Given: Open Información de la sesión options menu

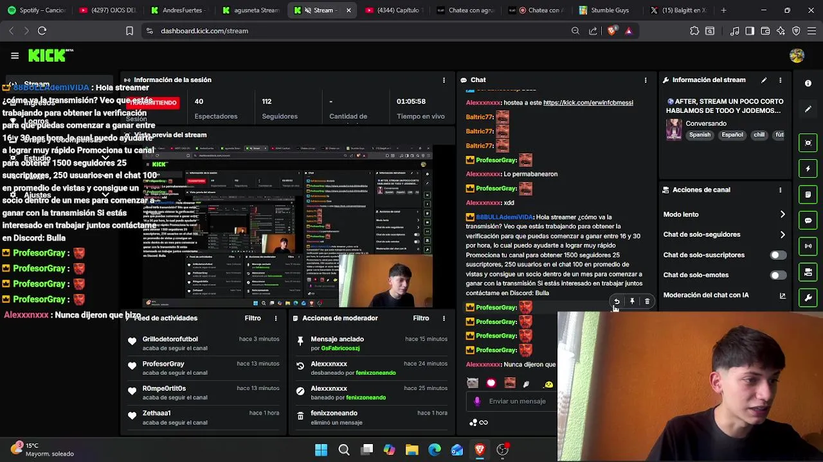Looking at the screenshot, I should (x=444, y=80).
